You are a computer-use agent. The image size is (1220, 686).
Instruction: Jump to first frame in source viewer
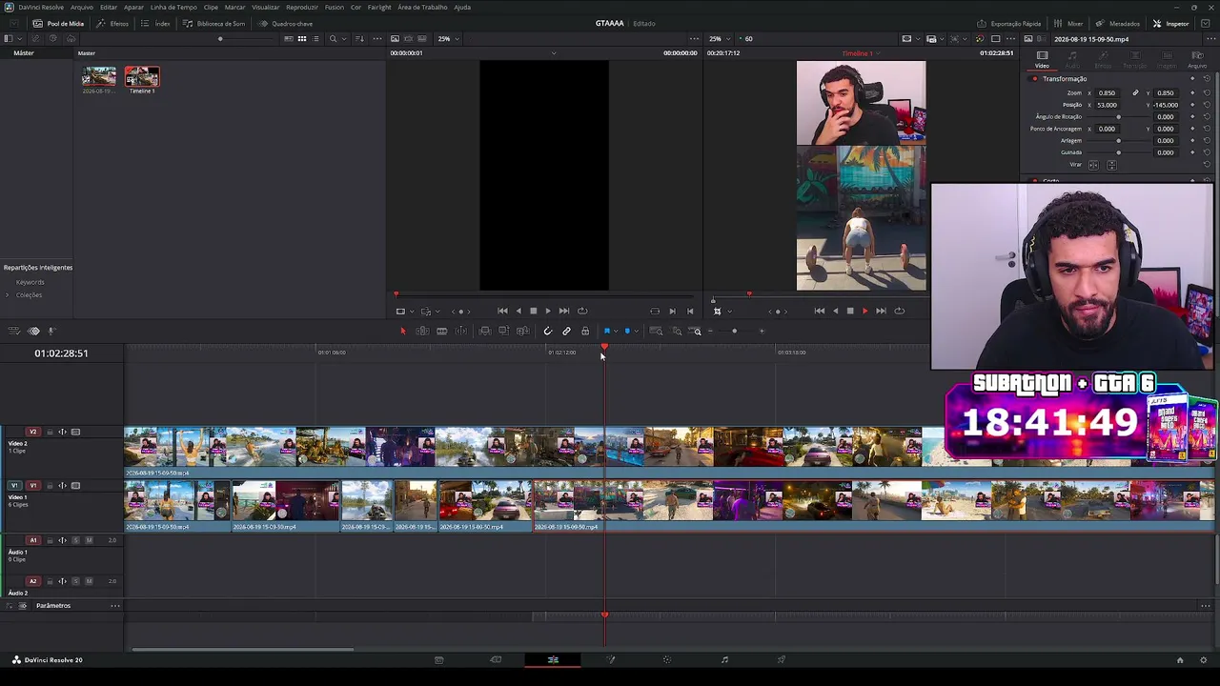point(502,311)
